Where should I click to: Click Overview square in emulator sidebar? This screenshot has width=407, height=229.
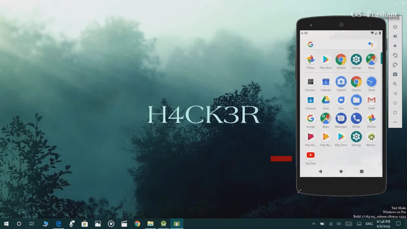click(395, 113)
